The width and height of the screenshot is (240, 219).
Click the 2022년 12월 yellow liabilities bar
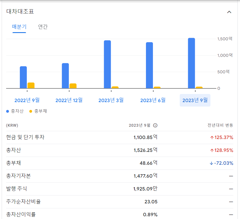73,86
